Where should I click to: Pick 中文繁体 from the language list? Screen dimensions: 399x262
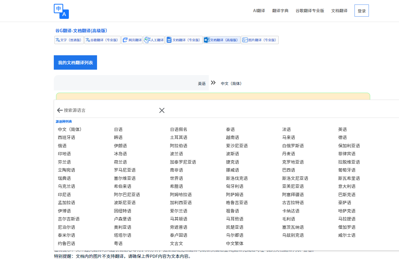point(235,243)
